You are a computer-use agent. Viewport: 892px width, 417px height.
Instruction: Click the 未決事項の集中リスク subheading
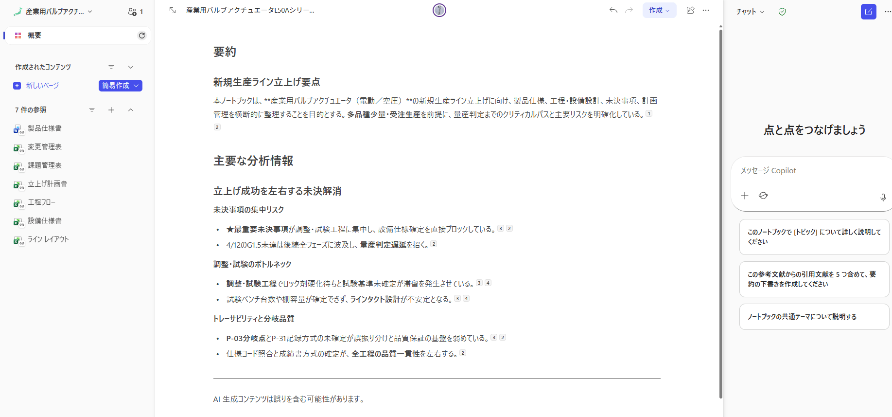point(249,210)
